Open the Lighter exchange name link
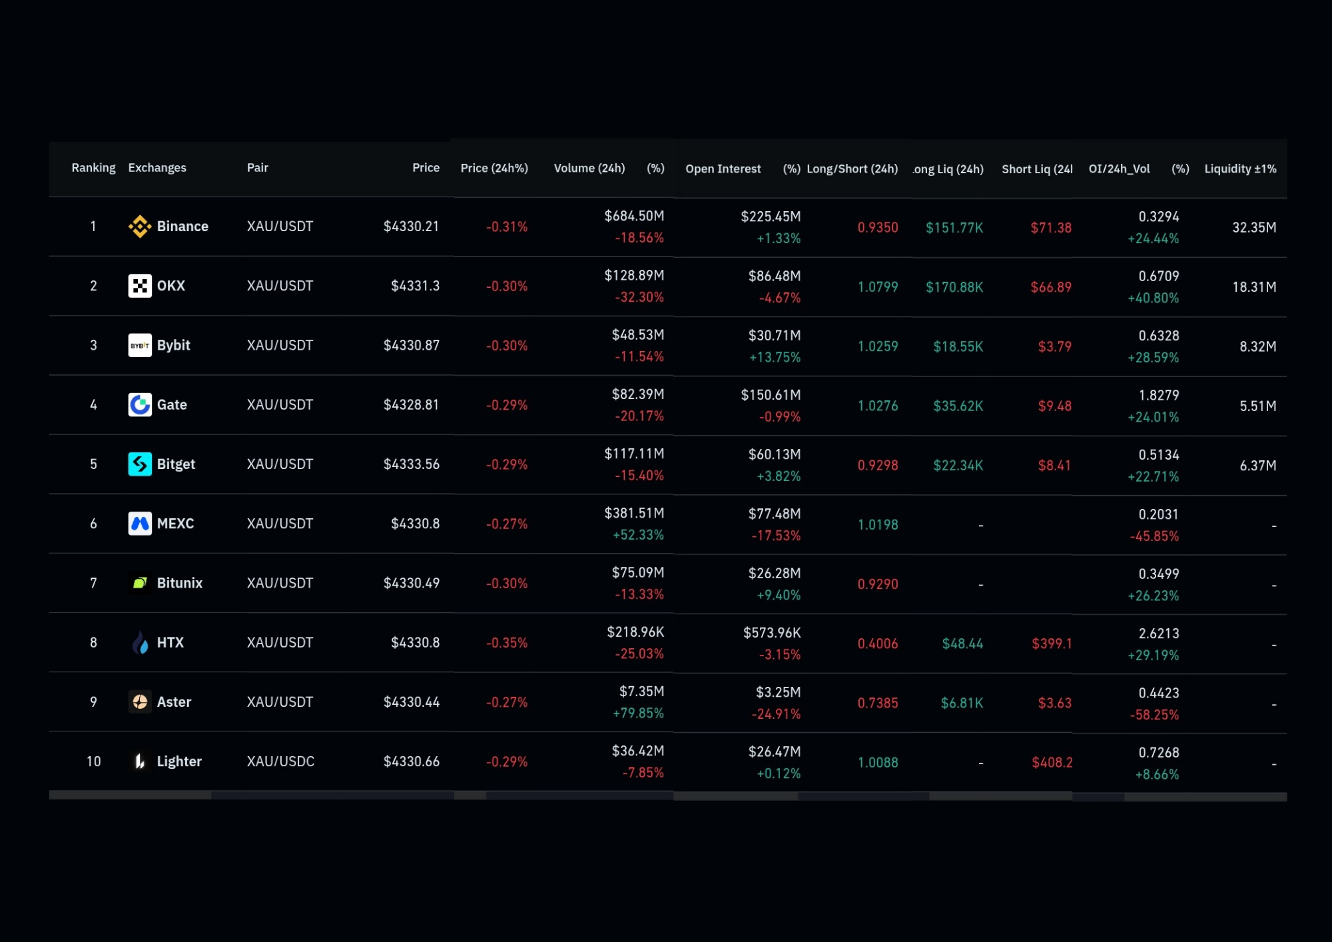Viewport: 1332px width, 942px height. click(x=179, y=761)
